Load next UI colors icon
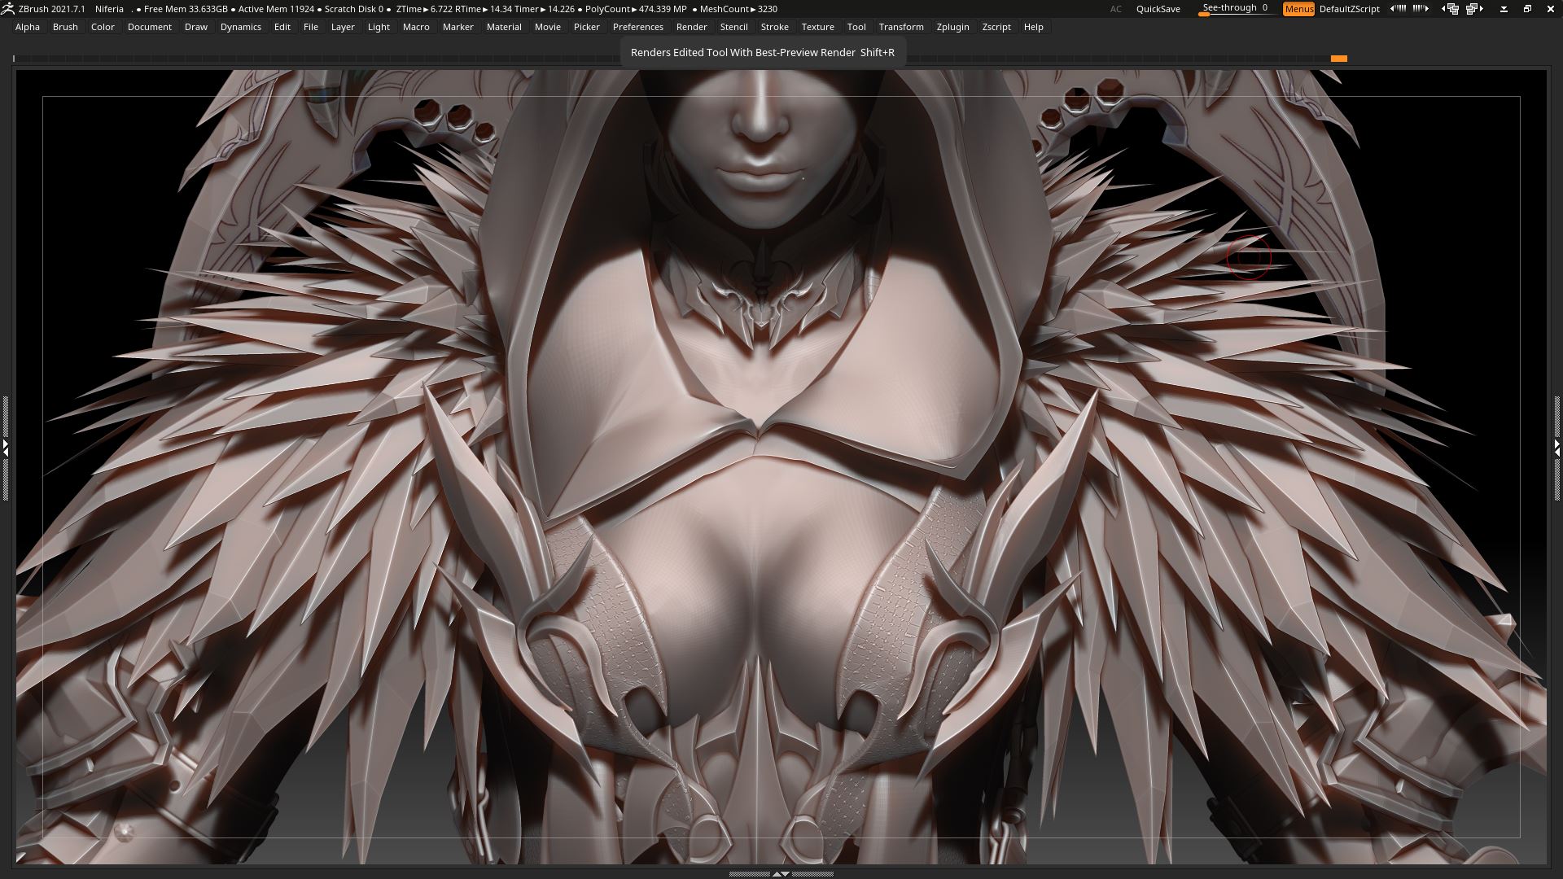1563x879 pixels. [x=1421, y=9]
